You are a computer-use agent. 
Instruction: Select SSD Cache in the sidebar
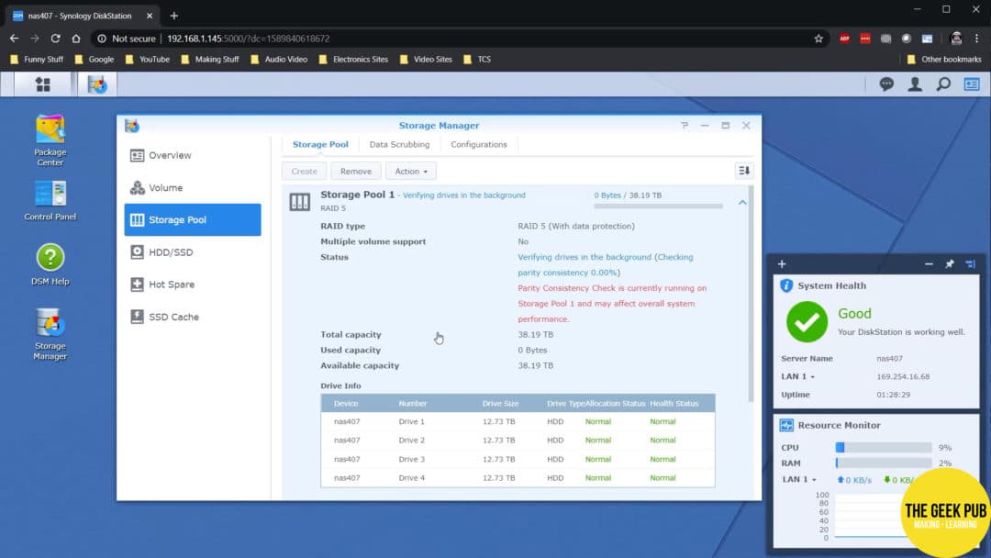click(x=170, y=317)
